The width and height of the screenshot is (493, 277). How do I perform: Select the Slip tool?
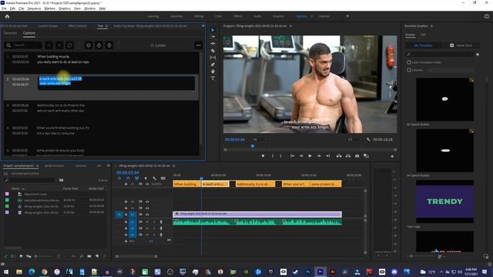(x=213, y=58)
